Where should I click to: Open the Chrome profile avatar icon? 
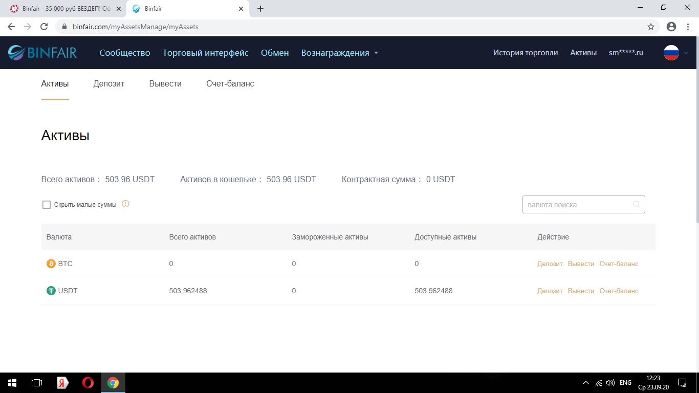click(671, 27)
